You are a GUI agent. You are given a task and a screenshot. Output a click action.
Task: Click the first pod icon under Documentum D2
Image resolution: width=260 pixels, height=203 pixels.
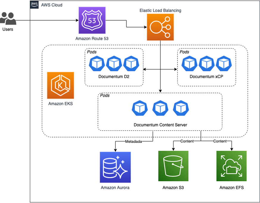pyautogui.click(x=96, y=63)
